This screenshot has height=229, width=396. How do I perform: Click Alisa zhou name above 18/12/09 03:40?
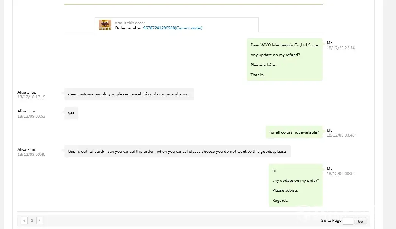(27, 150)
